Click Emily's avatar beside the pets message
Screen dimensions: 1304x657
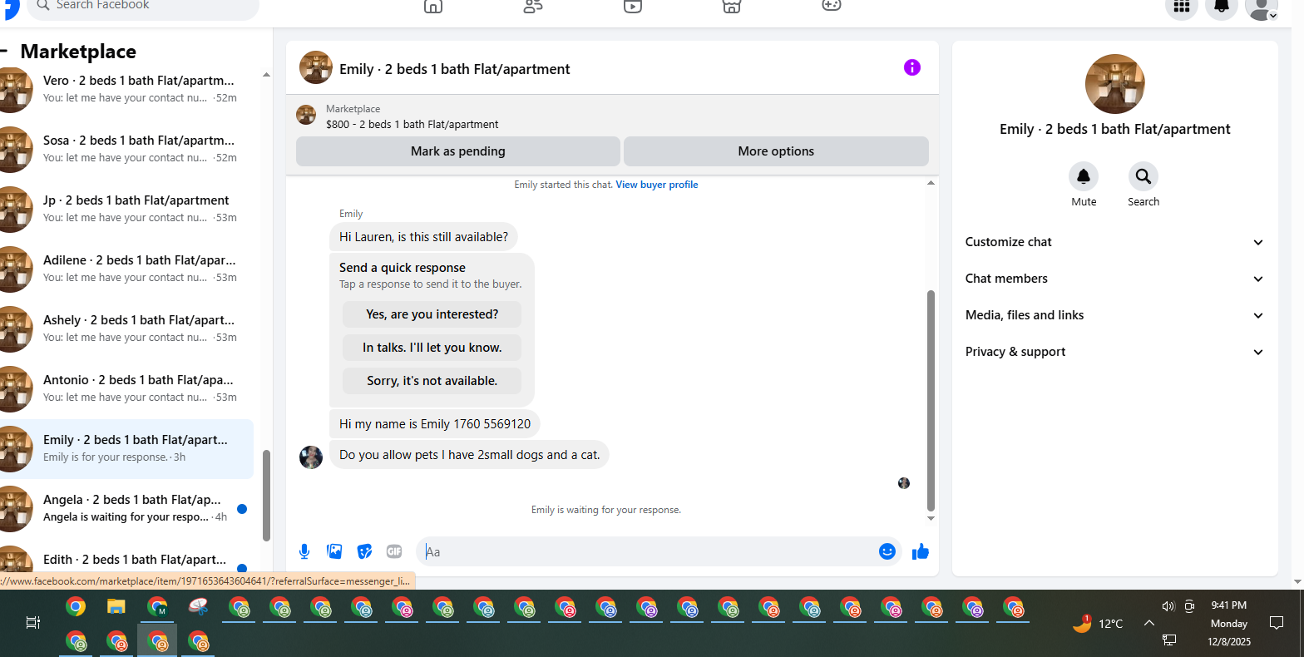[x=311, y=457]
